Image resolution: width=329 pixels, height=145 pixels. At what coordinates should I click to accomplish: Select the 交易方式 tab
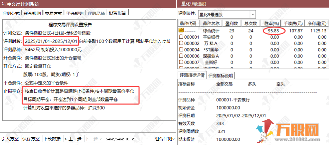point(54,13)
